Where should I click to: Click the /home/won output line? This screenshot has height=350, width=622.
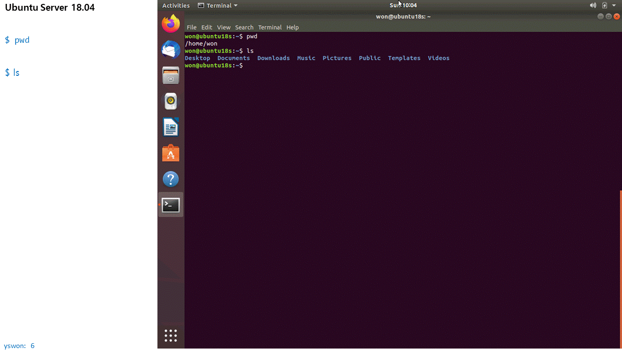pos(201,43)
